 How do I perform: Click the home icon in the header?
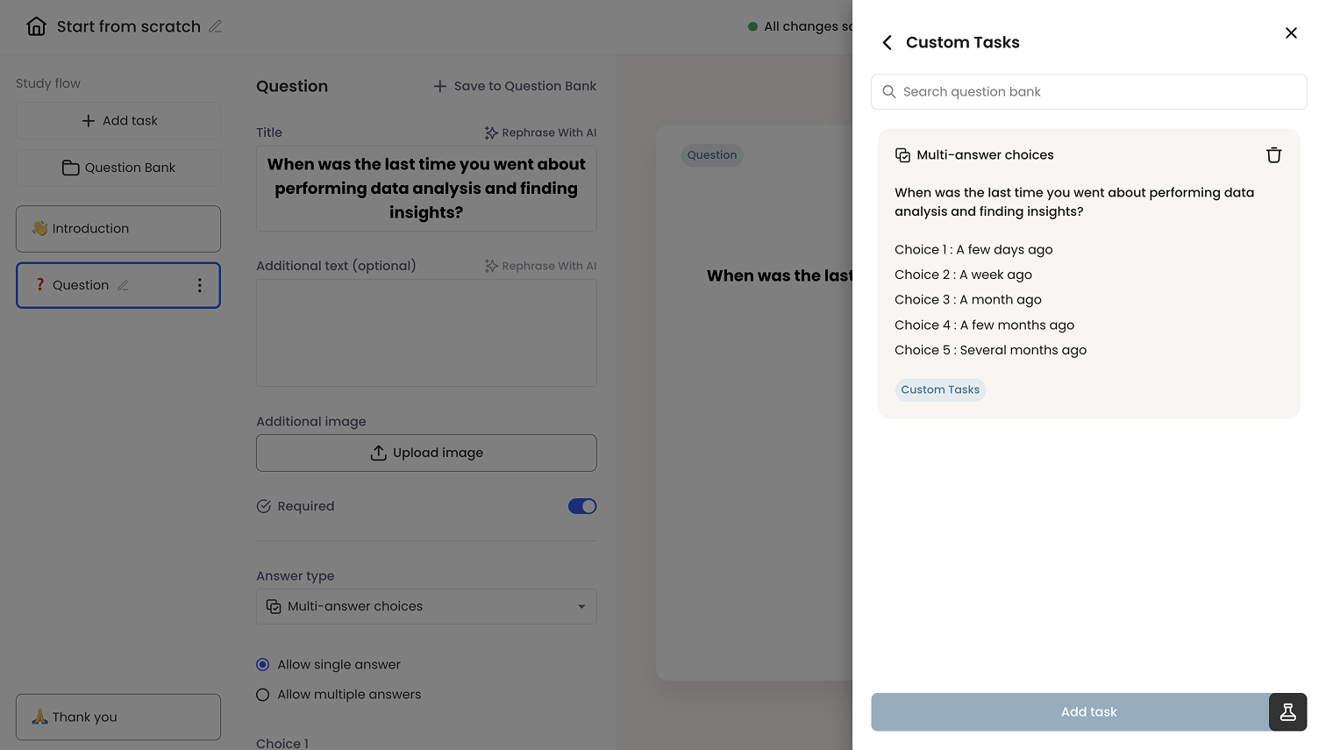tap(36, 26)
